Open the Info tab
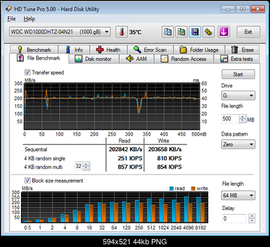The height and width of the screenshot is (247, 270). tap(74, 50)
